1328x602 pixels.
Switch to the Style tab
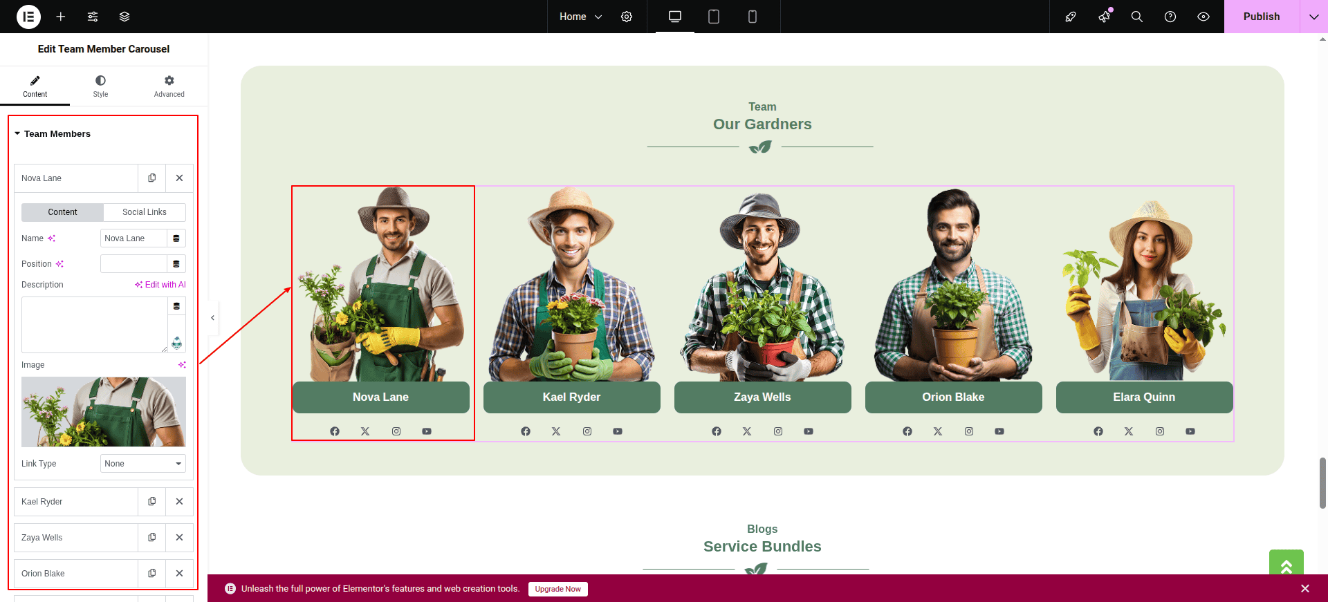pos(100,86)
